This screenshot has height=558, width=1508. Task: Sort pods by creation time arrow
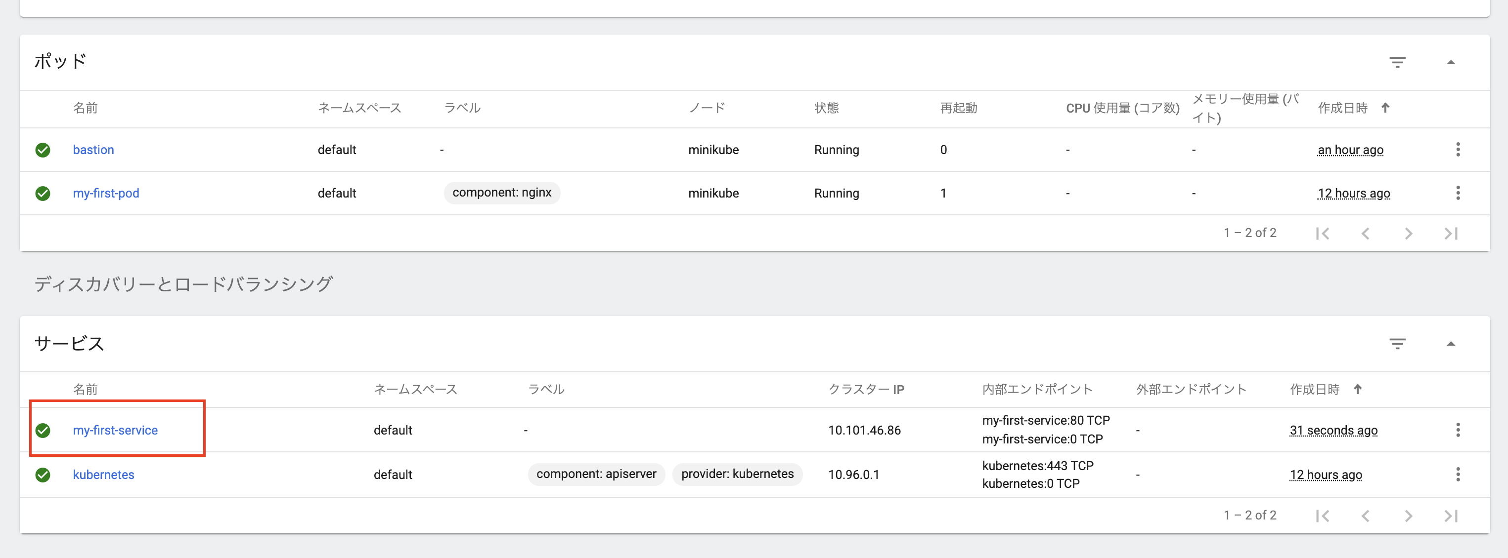pyautogui.click(x=1385, y=108)
